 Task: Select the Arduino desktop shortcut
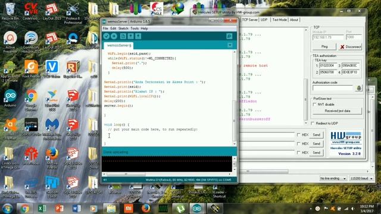pos(10,98)
